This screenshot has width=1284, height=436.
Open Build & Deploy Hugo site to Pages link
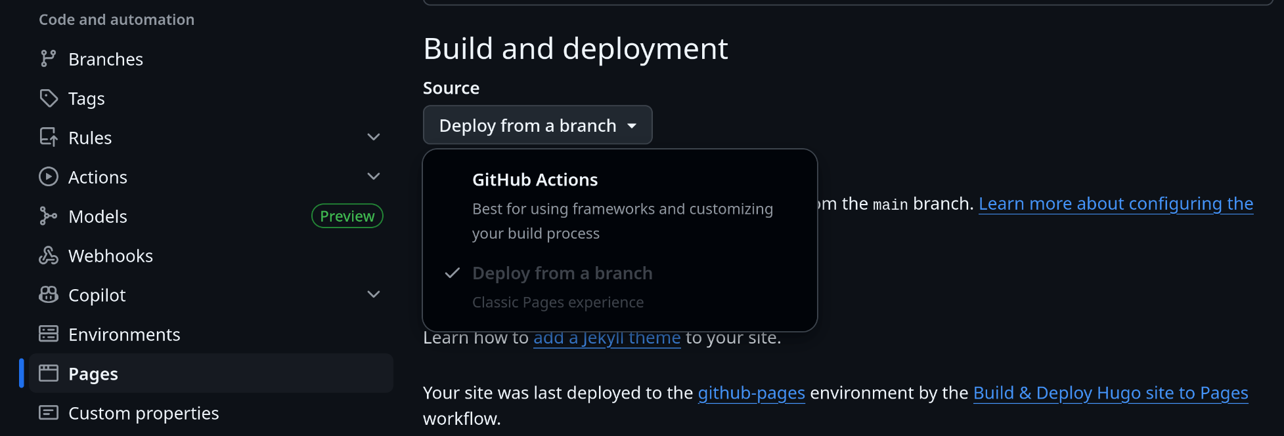1111,393
